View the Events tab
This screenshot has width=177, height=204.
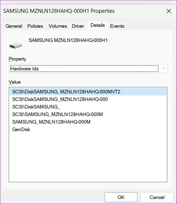(x=117, y=26)
